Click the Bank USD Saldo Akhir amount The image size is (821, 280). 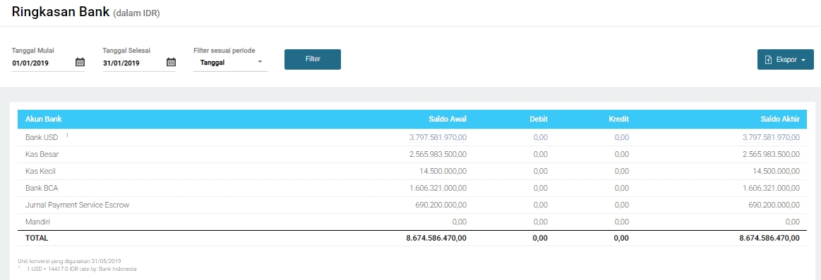[771, 138]
